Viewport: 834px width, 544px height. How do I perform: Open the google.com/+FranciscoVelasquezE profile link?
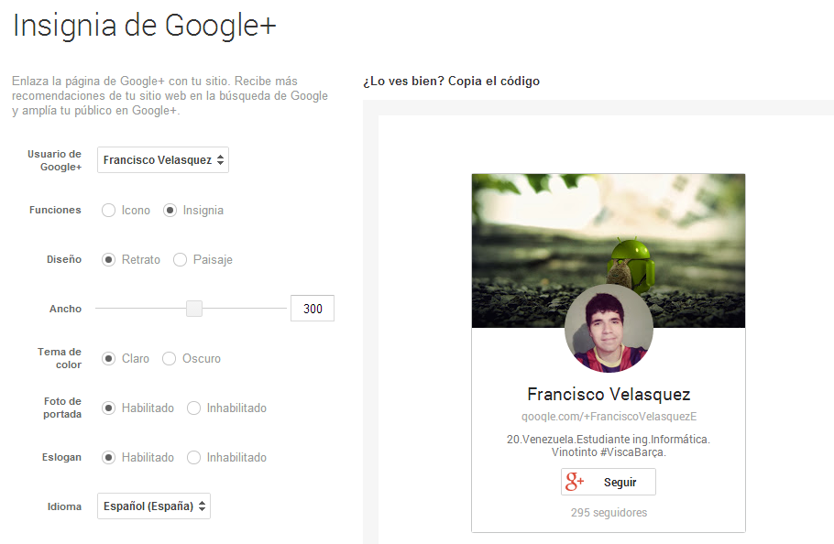pyautogui.click(x=609, y=417)
